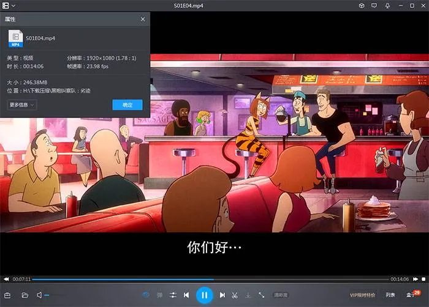
Task: Go to the previous video
Action: [x=186, y=295]
